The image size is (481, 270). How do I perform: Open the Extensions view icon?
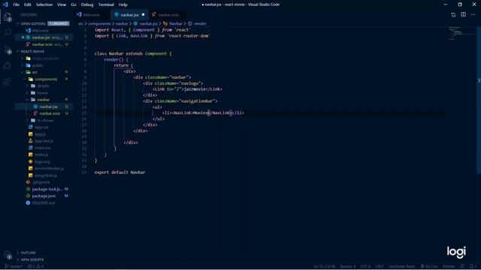click(x=8, y=82)
